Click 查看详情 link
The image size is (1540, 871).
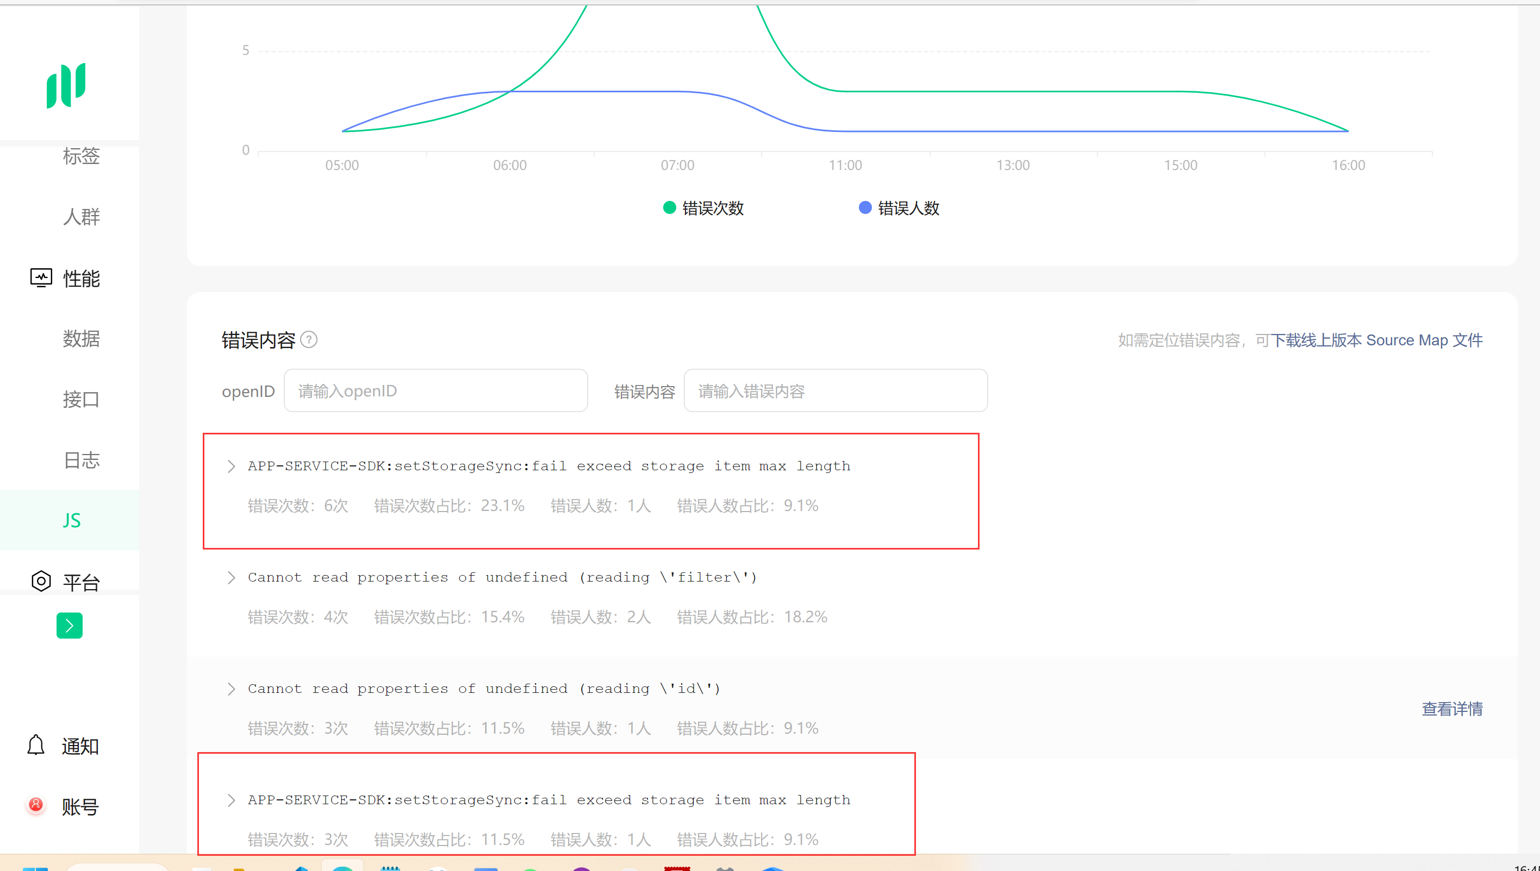[1452, 708]
